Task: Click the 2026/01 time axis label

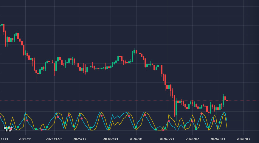Action: click(136, 139)
